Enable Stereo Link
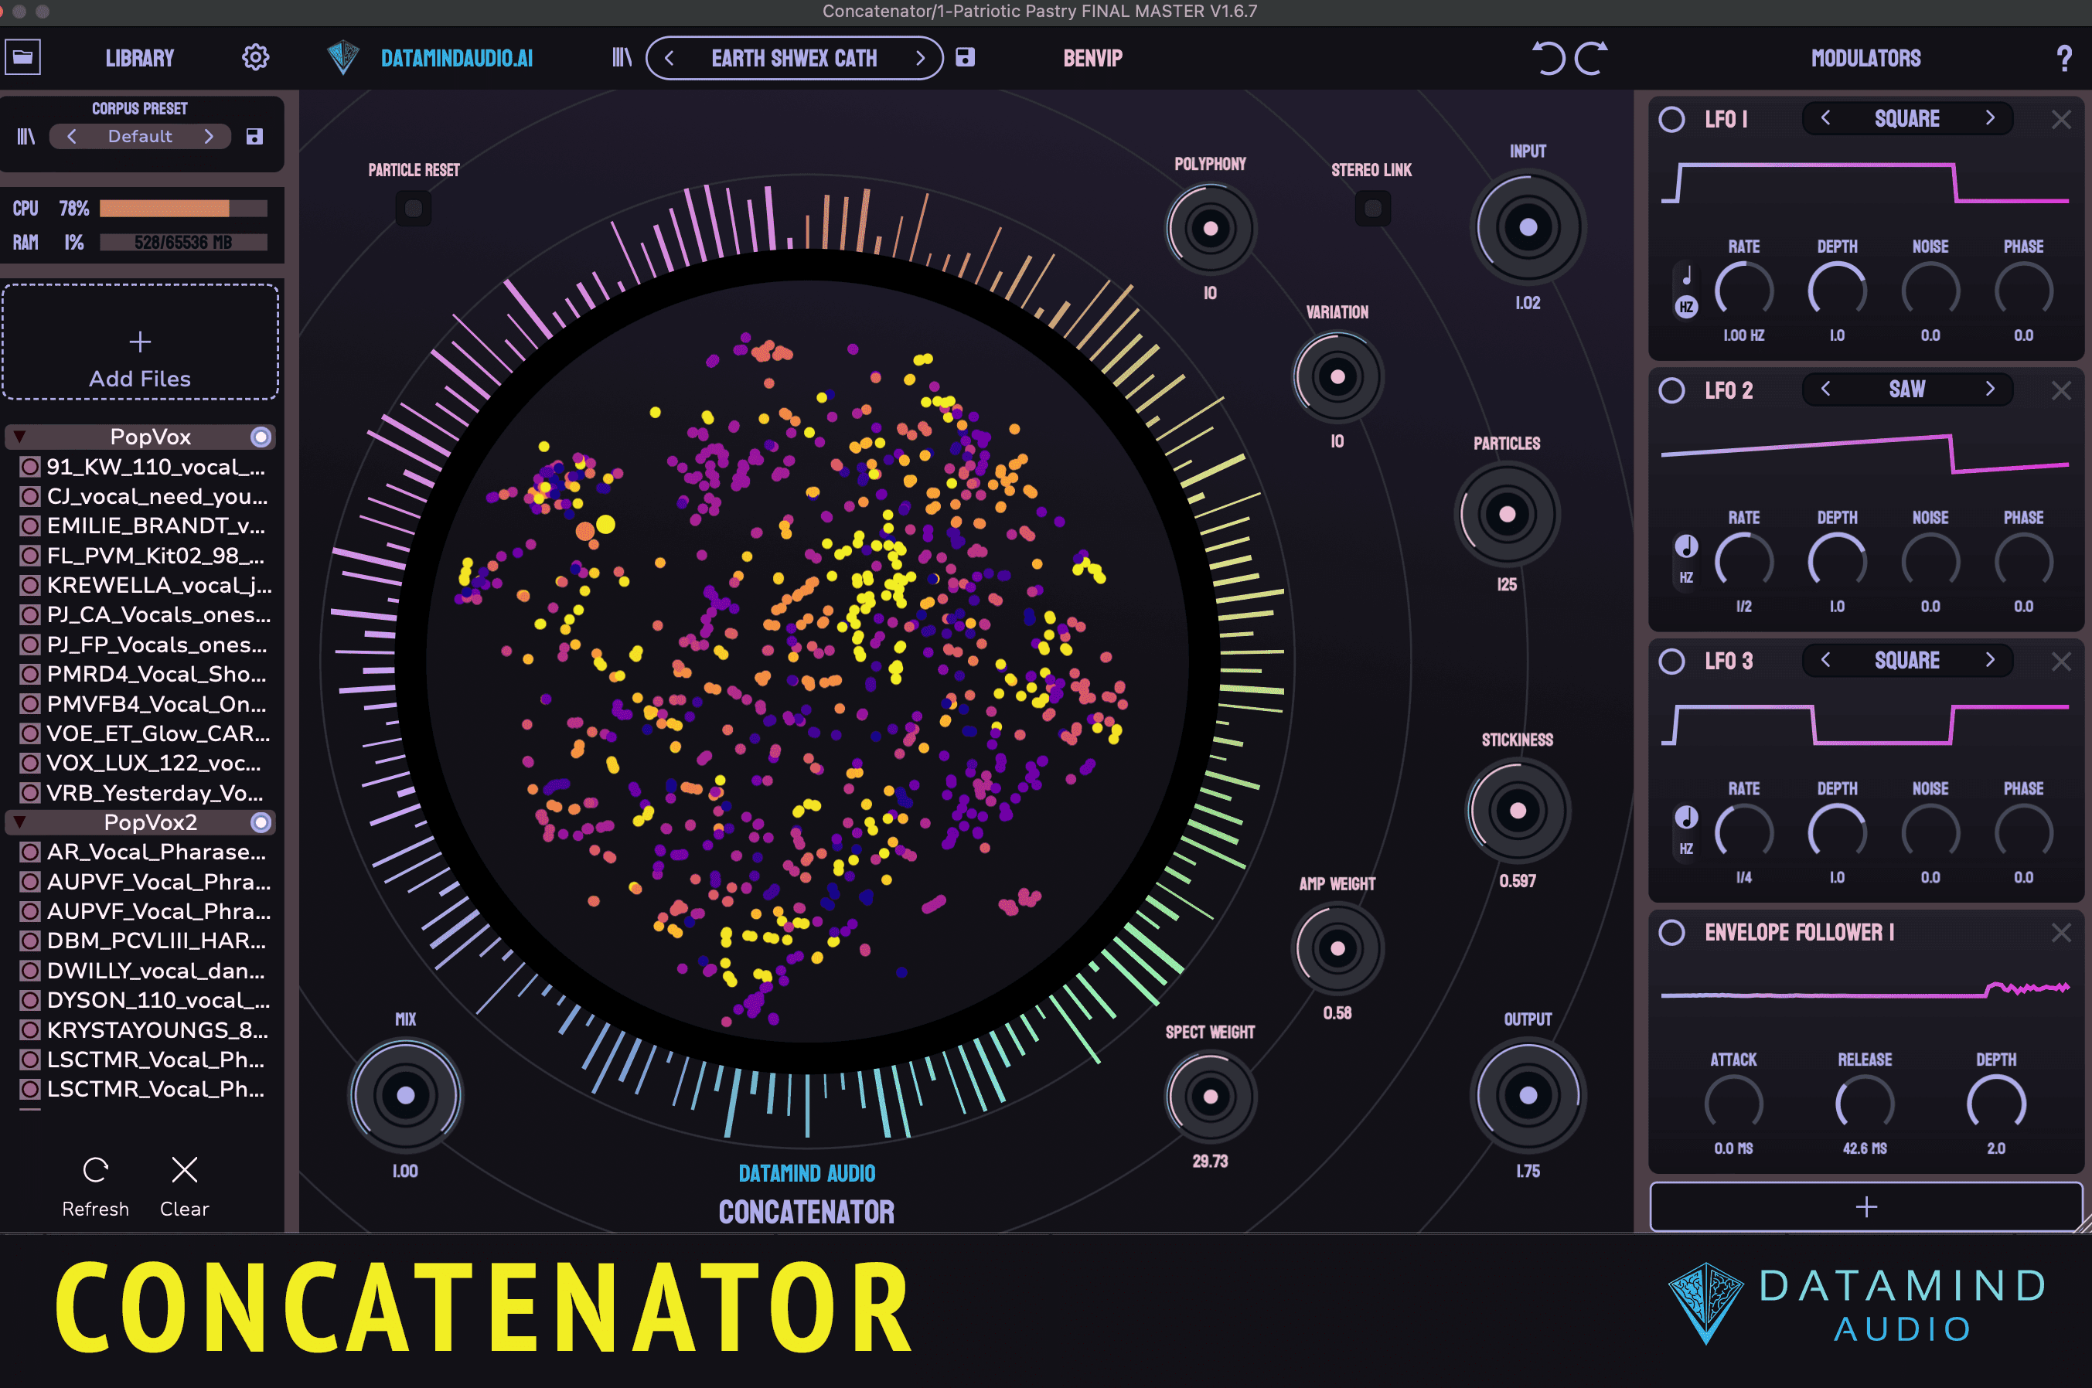Image resolution: width=2092 pixels, height=1388 pixels. tap(1371, 209)
